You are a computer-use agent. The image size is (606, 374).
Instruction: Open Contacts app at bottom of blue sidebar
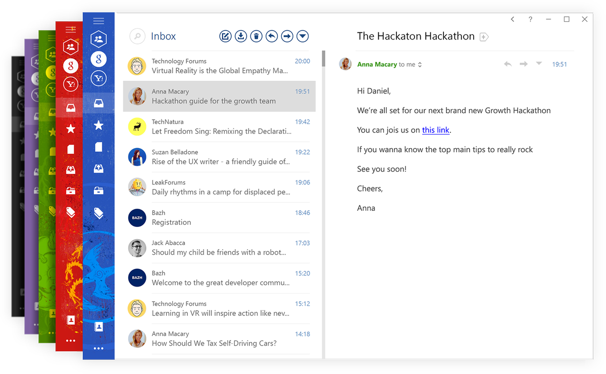pos(98,327)
